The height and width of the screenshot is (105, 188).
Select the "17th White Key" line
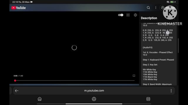(150, 79)
